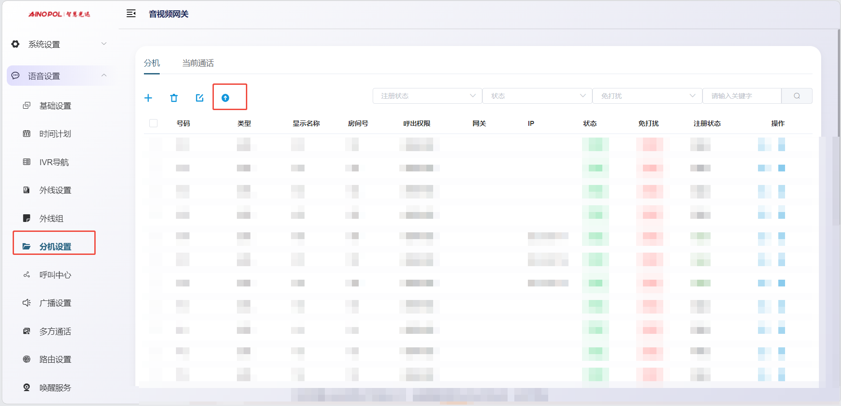Click the 请输入关键字 search field

tap(742, 96)
